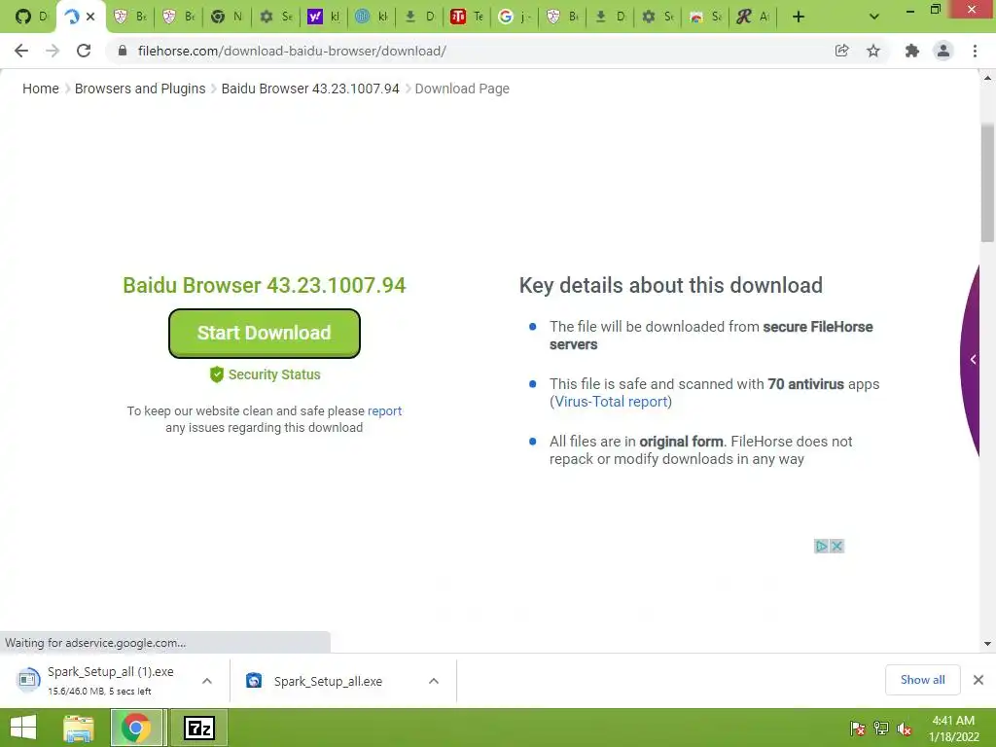Viewport: 996px width, 747px height.
Task: Click the page vertical scrollbar thumb
Action: click(x=987, y=183)
